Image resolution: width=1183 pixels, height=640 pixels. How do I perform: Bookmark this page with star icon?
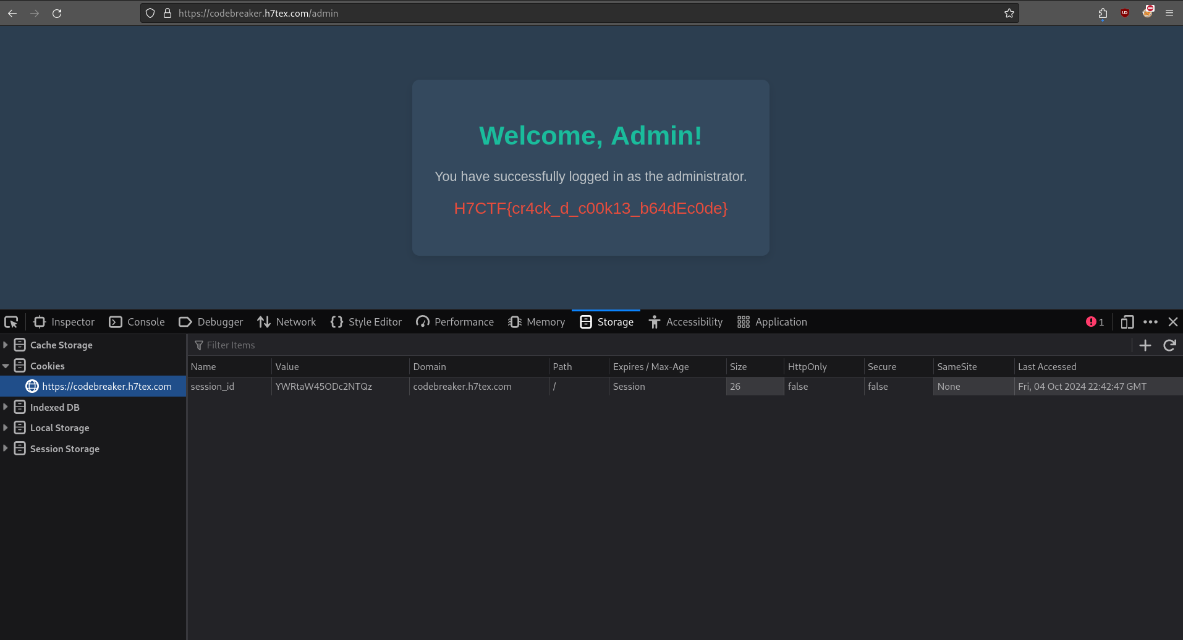coord(1009,13)
